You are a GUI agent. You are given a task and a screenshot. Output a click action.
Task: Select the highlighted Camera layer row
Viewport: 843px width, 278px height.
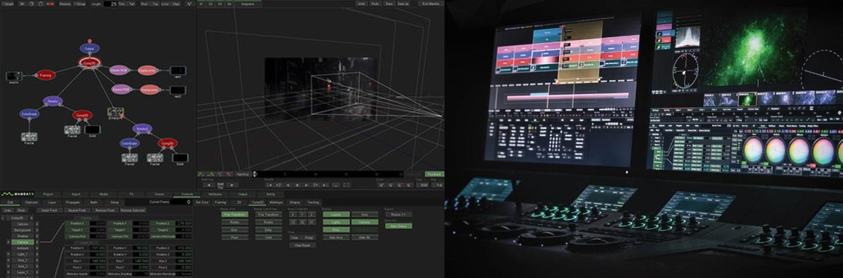[x=23, y=242]
